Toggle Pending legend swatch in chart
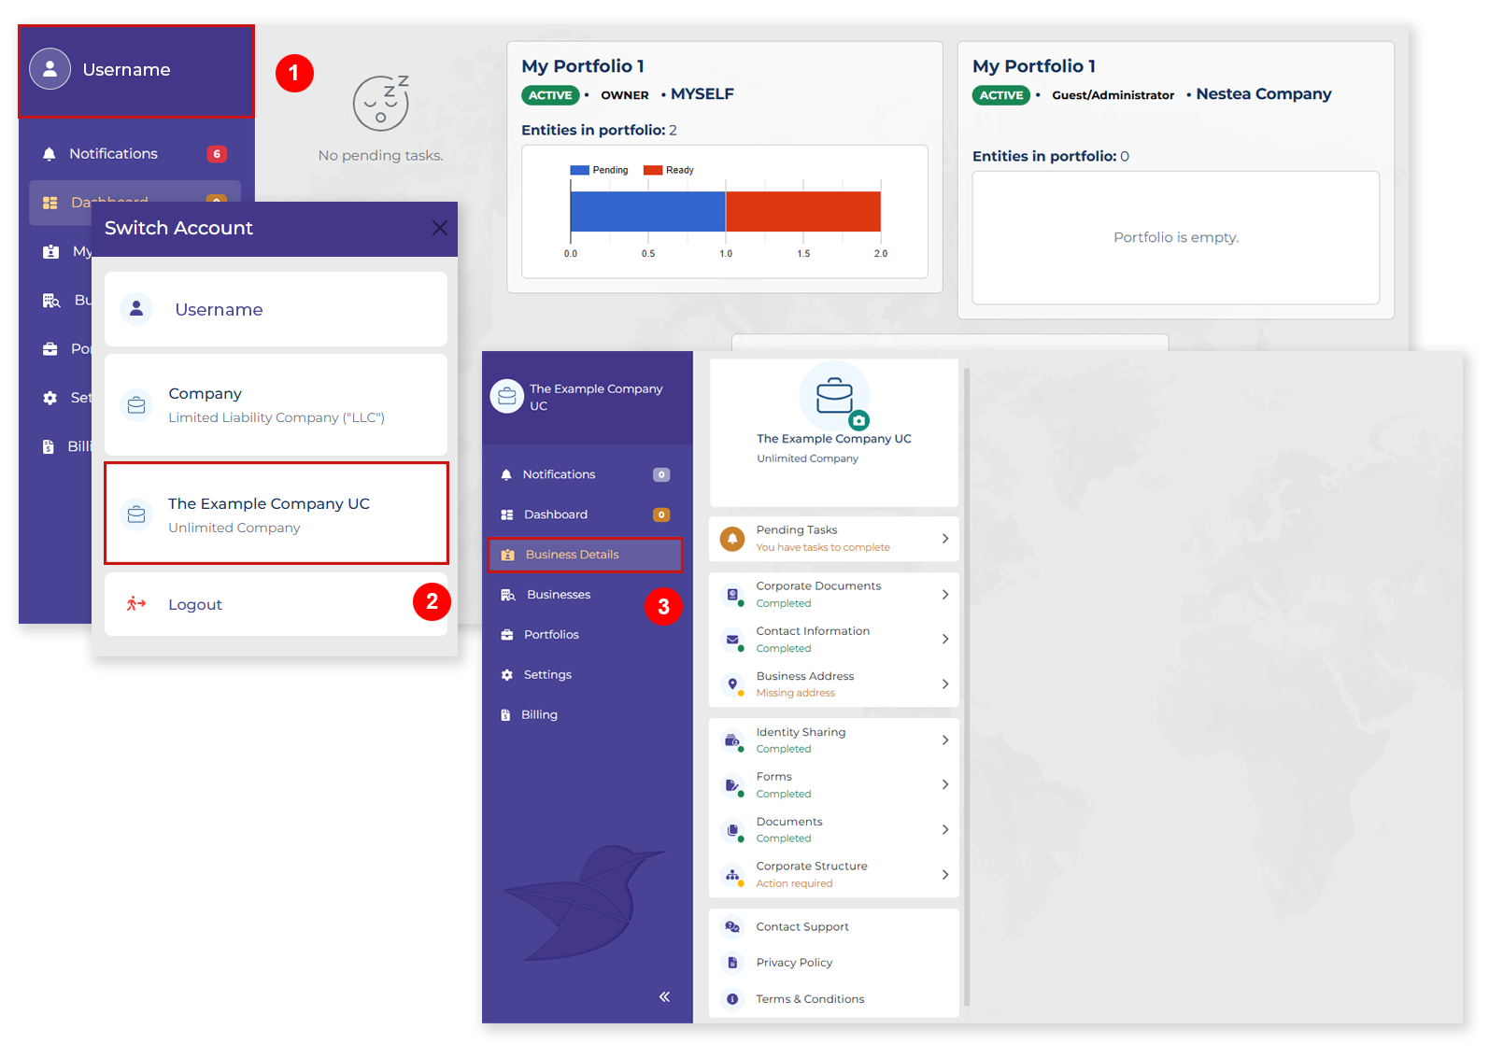Screen dimensions: 1489x1057 tap(579, 170)
